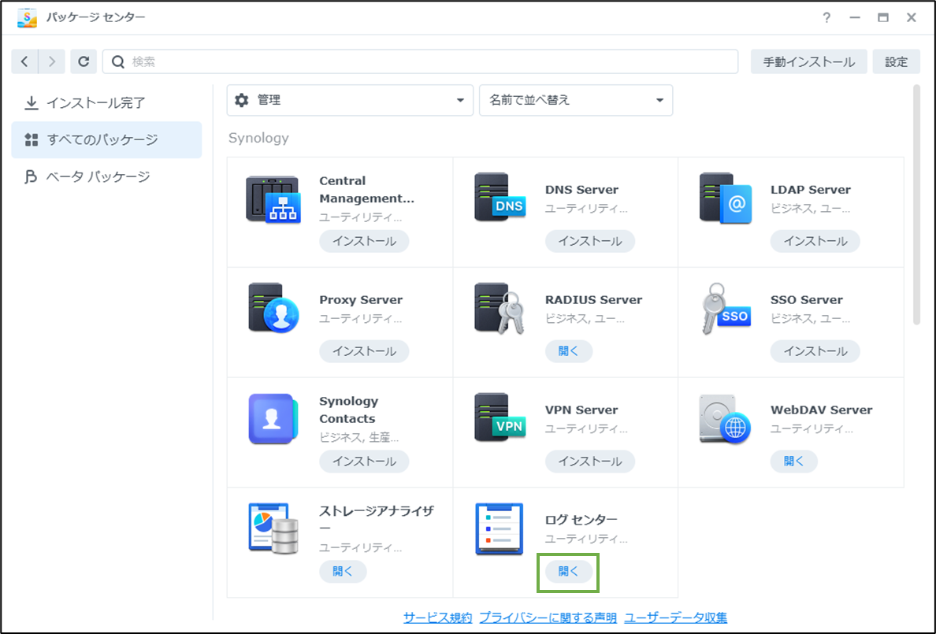Open ストレージアナライザー with 開く button

tap(343, 571)
